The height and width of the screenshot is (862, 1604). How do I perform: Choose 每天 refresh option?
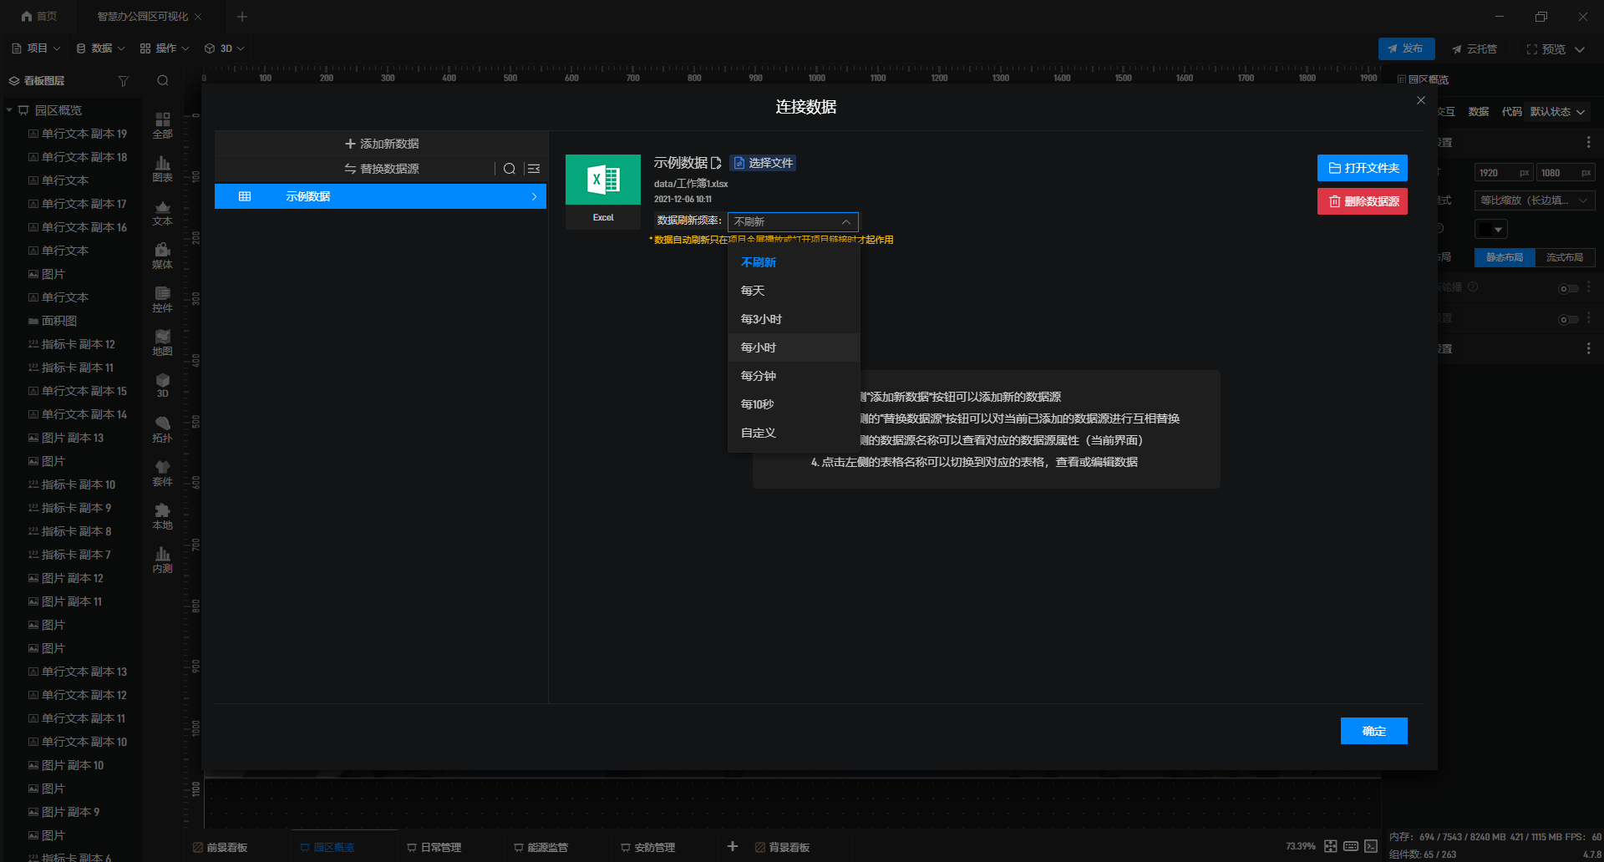click(794, 291)
